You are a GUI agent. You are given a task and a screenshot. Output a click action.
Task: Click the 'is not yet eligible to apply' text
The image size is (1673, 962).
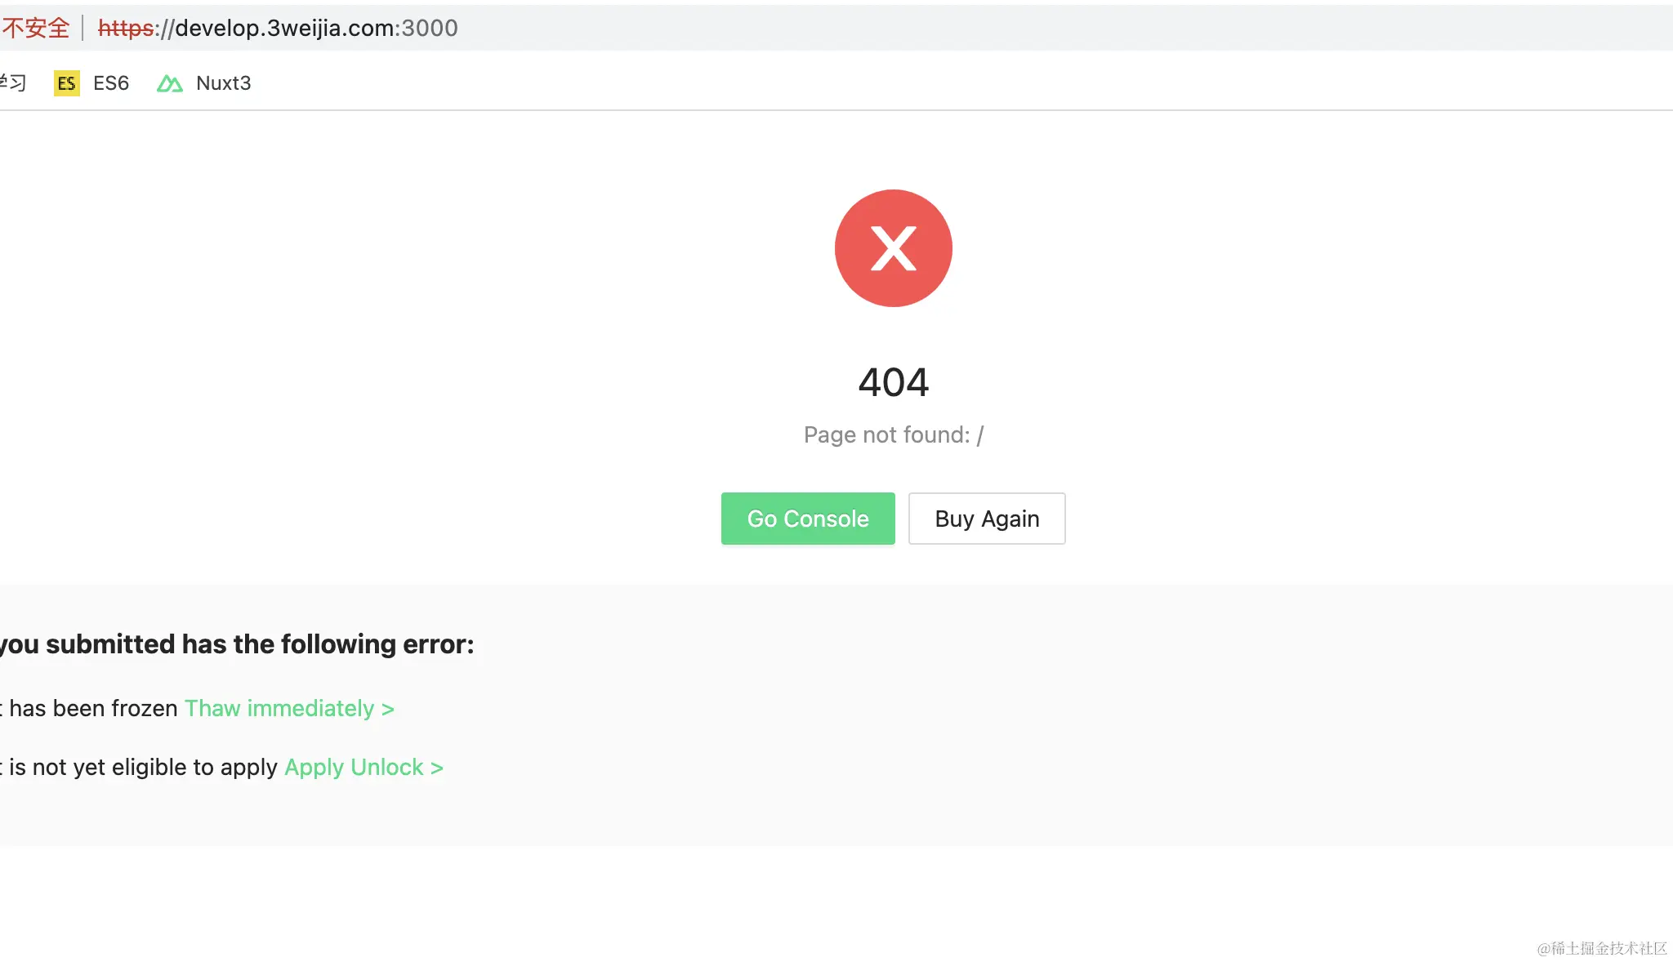point(143,767)
